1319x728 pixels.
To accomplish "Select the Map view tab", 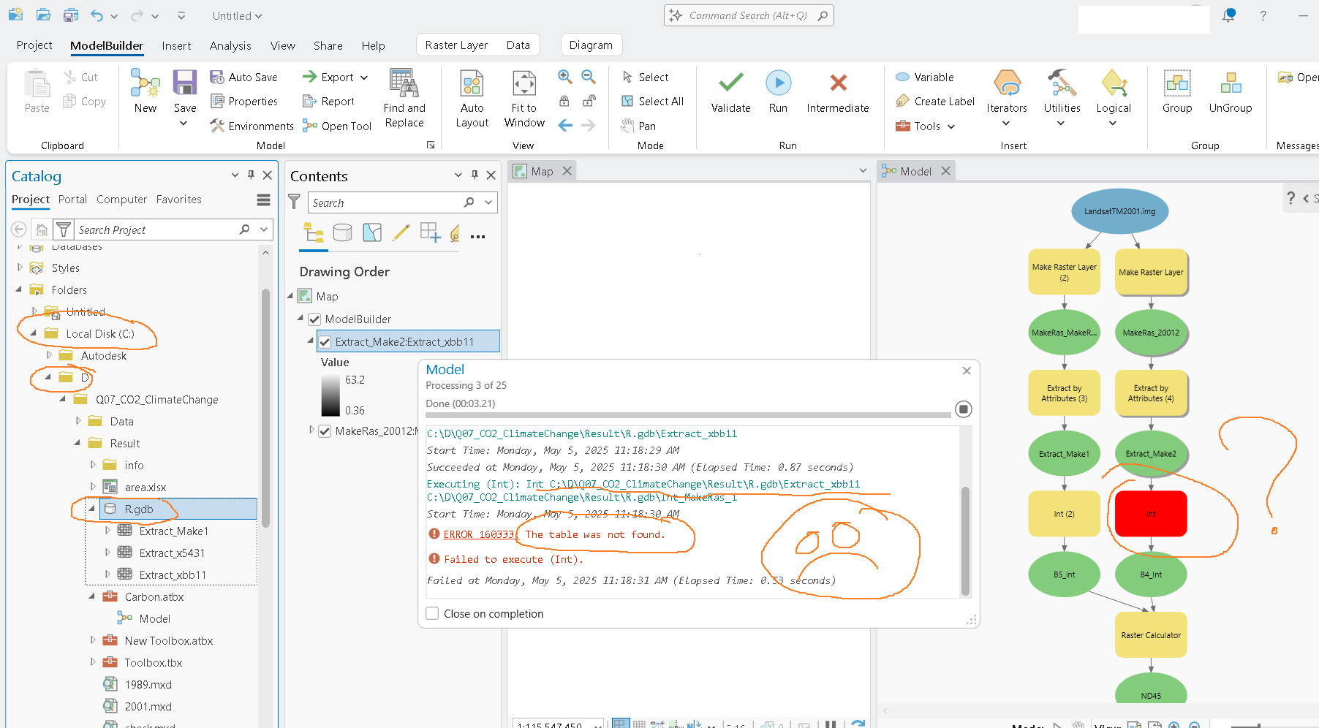I will click(541, 170).
